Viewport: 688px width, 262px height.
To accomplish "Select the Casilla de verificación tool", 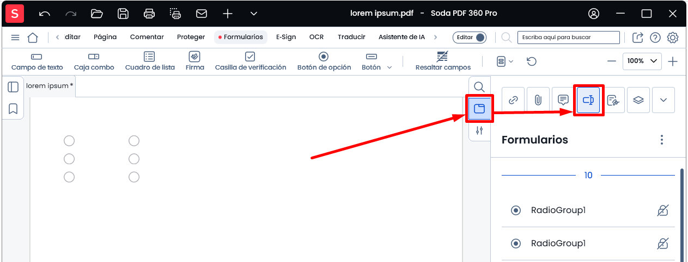I will 250,61.
